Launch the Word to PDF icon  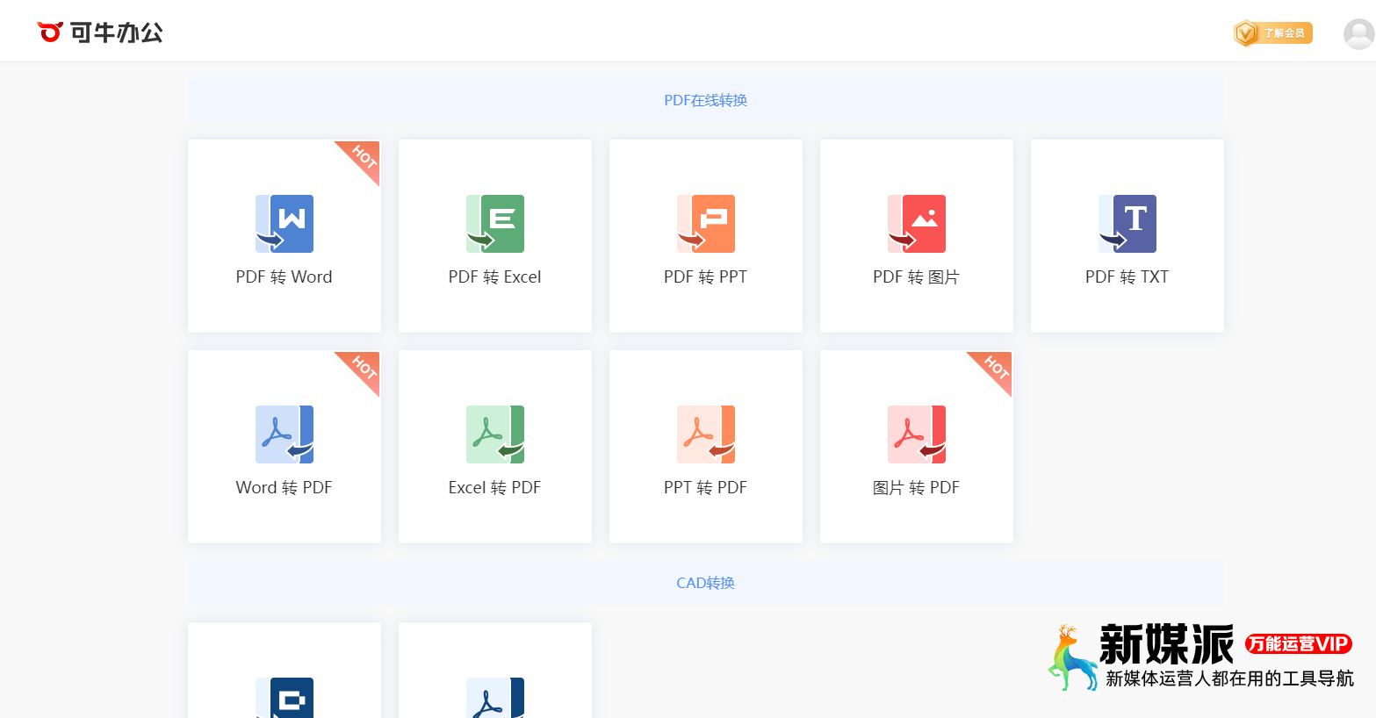point(285,434)
